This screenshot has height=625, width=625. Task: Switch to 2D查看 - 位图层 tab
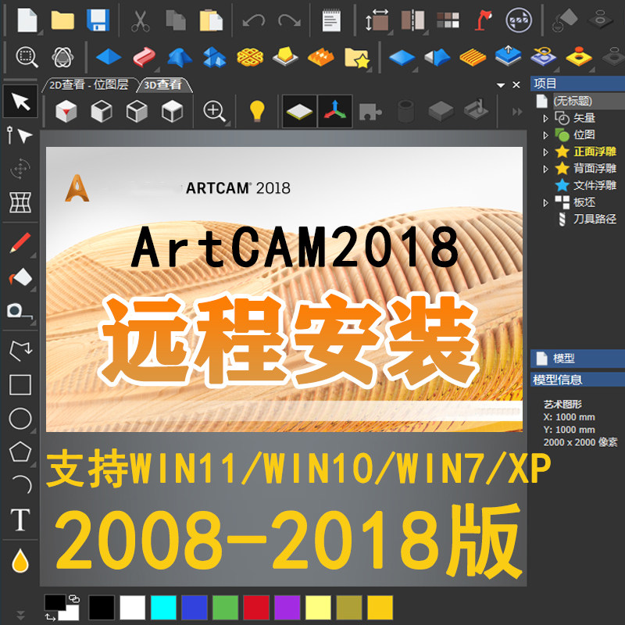(x=89, y=85)
